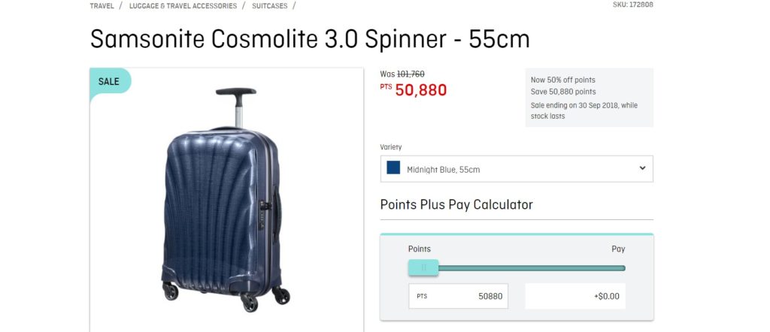This screenshot has width=770, height=332.
Task: Focus the PTS points input field
Action: [x=458, y=296]
